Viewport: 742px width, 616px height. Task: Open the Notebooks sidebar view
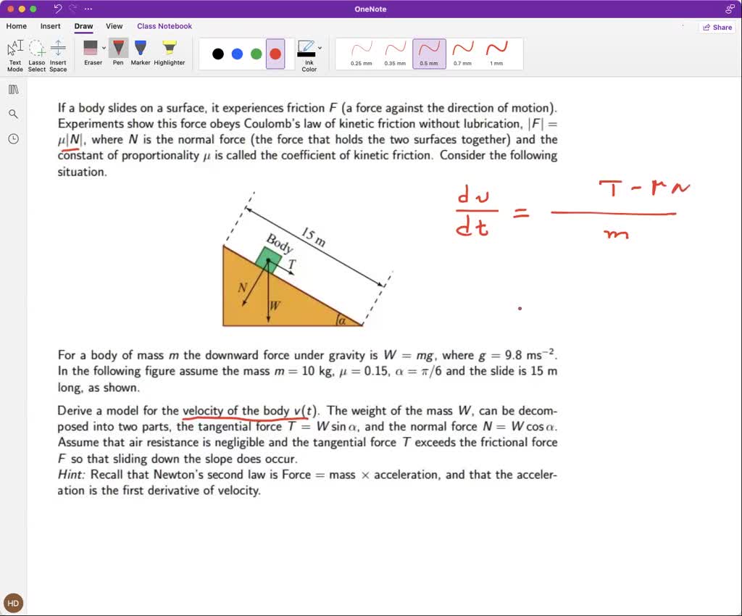[x=14, y=88]
